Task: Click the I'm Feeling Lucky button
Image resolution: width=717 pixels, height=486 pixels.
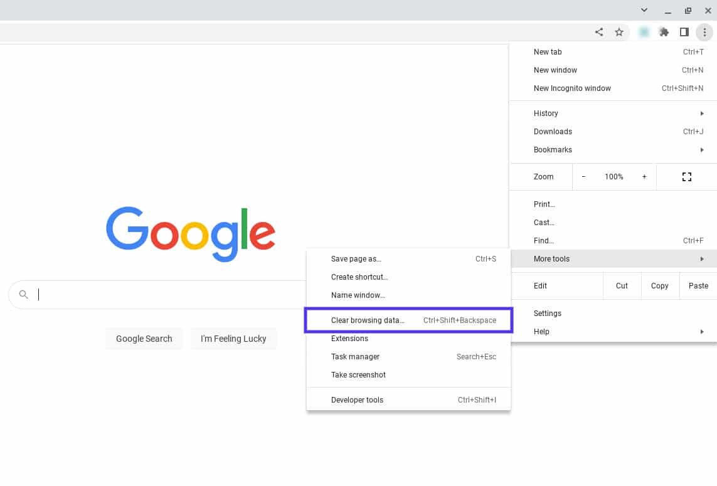Action: coord(233,338)
